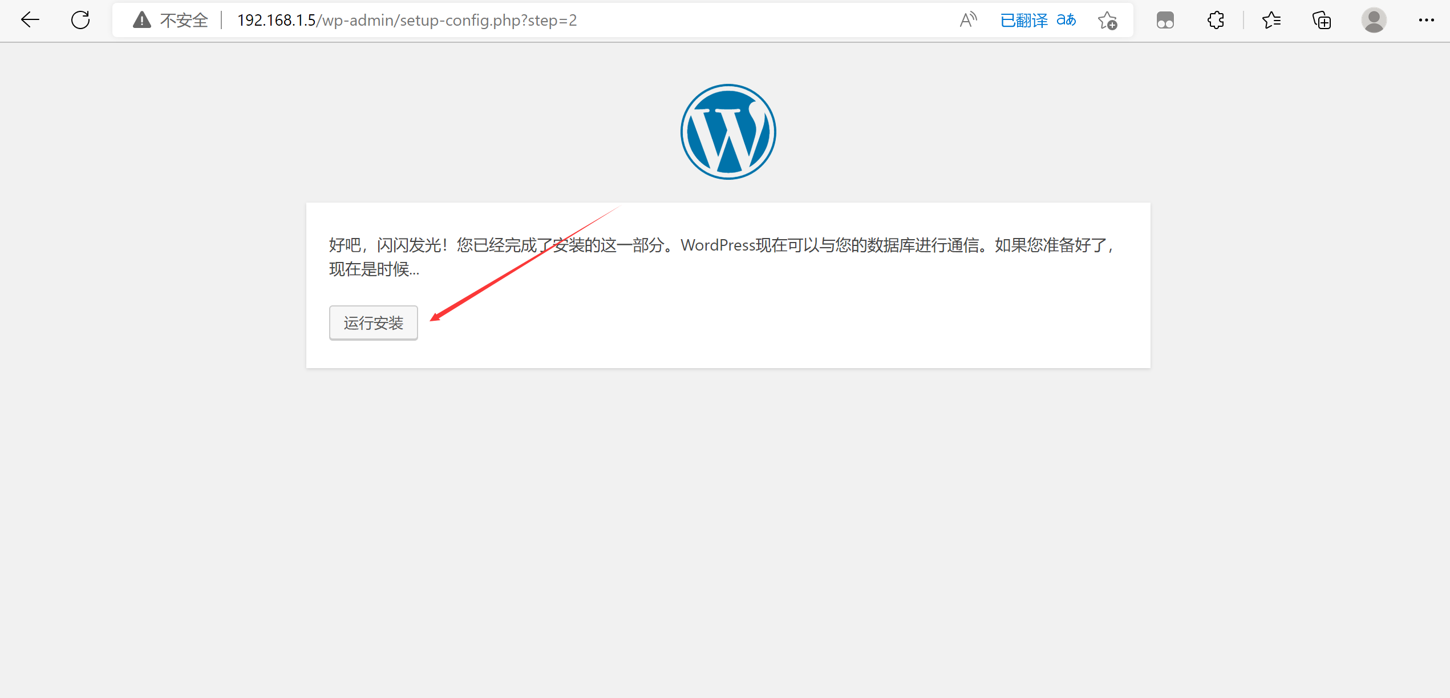Reload the page with refresh icon

80,20
